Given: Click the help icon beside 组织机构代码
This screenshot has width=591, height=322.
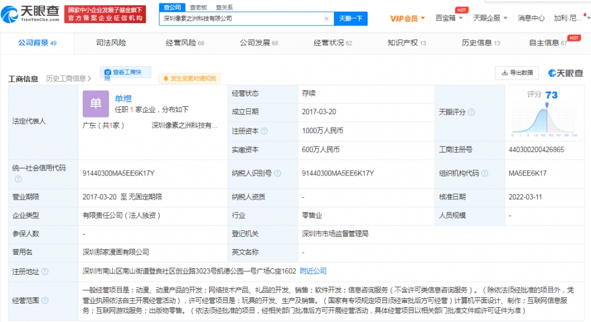Looking at the screenshot, I should (x=485, y=173).
